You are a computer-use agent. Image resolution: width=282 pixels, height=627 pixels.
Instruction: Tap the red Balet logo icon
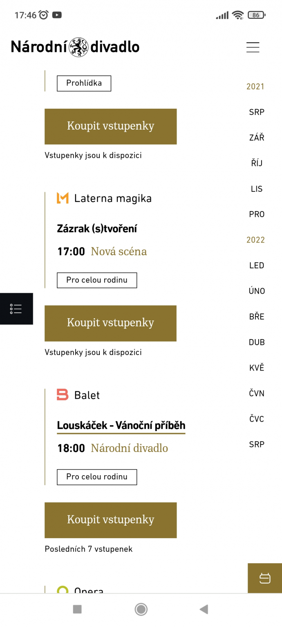63,395
